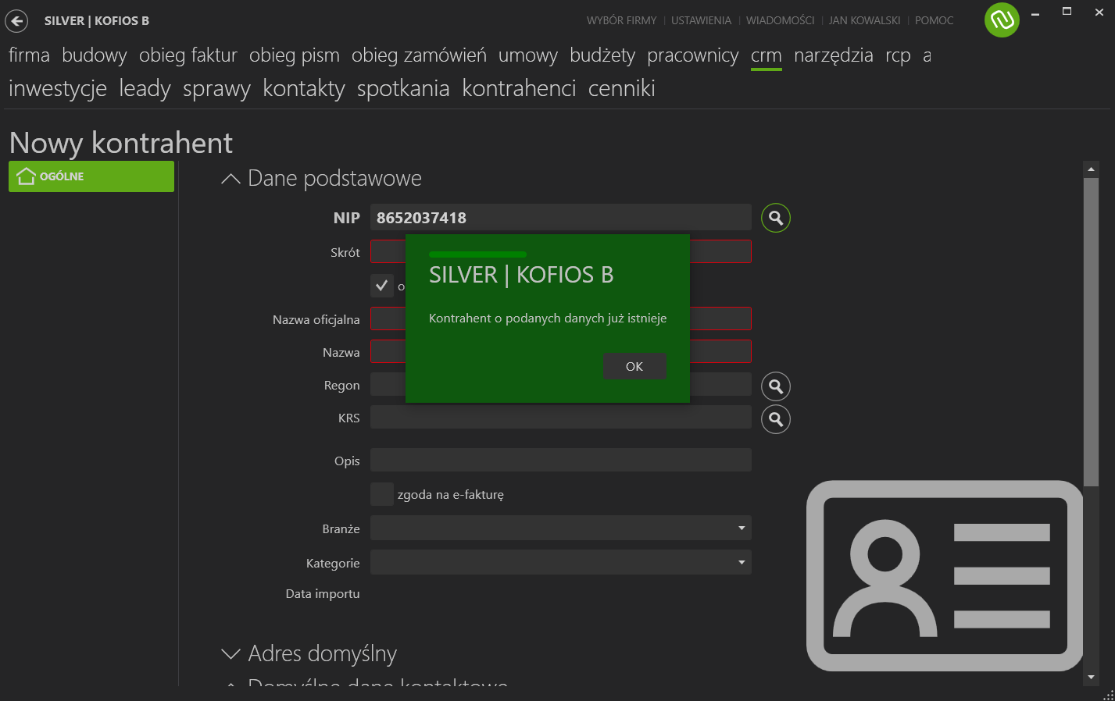Go to the sprawy submenu
The height and width of the screenshot is (701, 1115).
coord(216,89)
